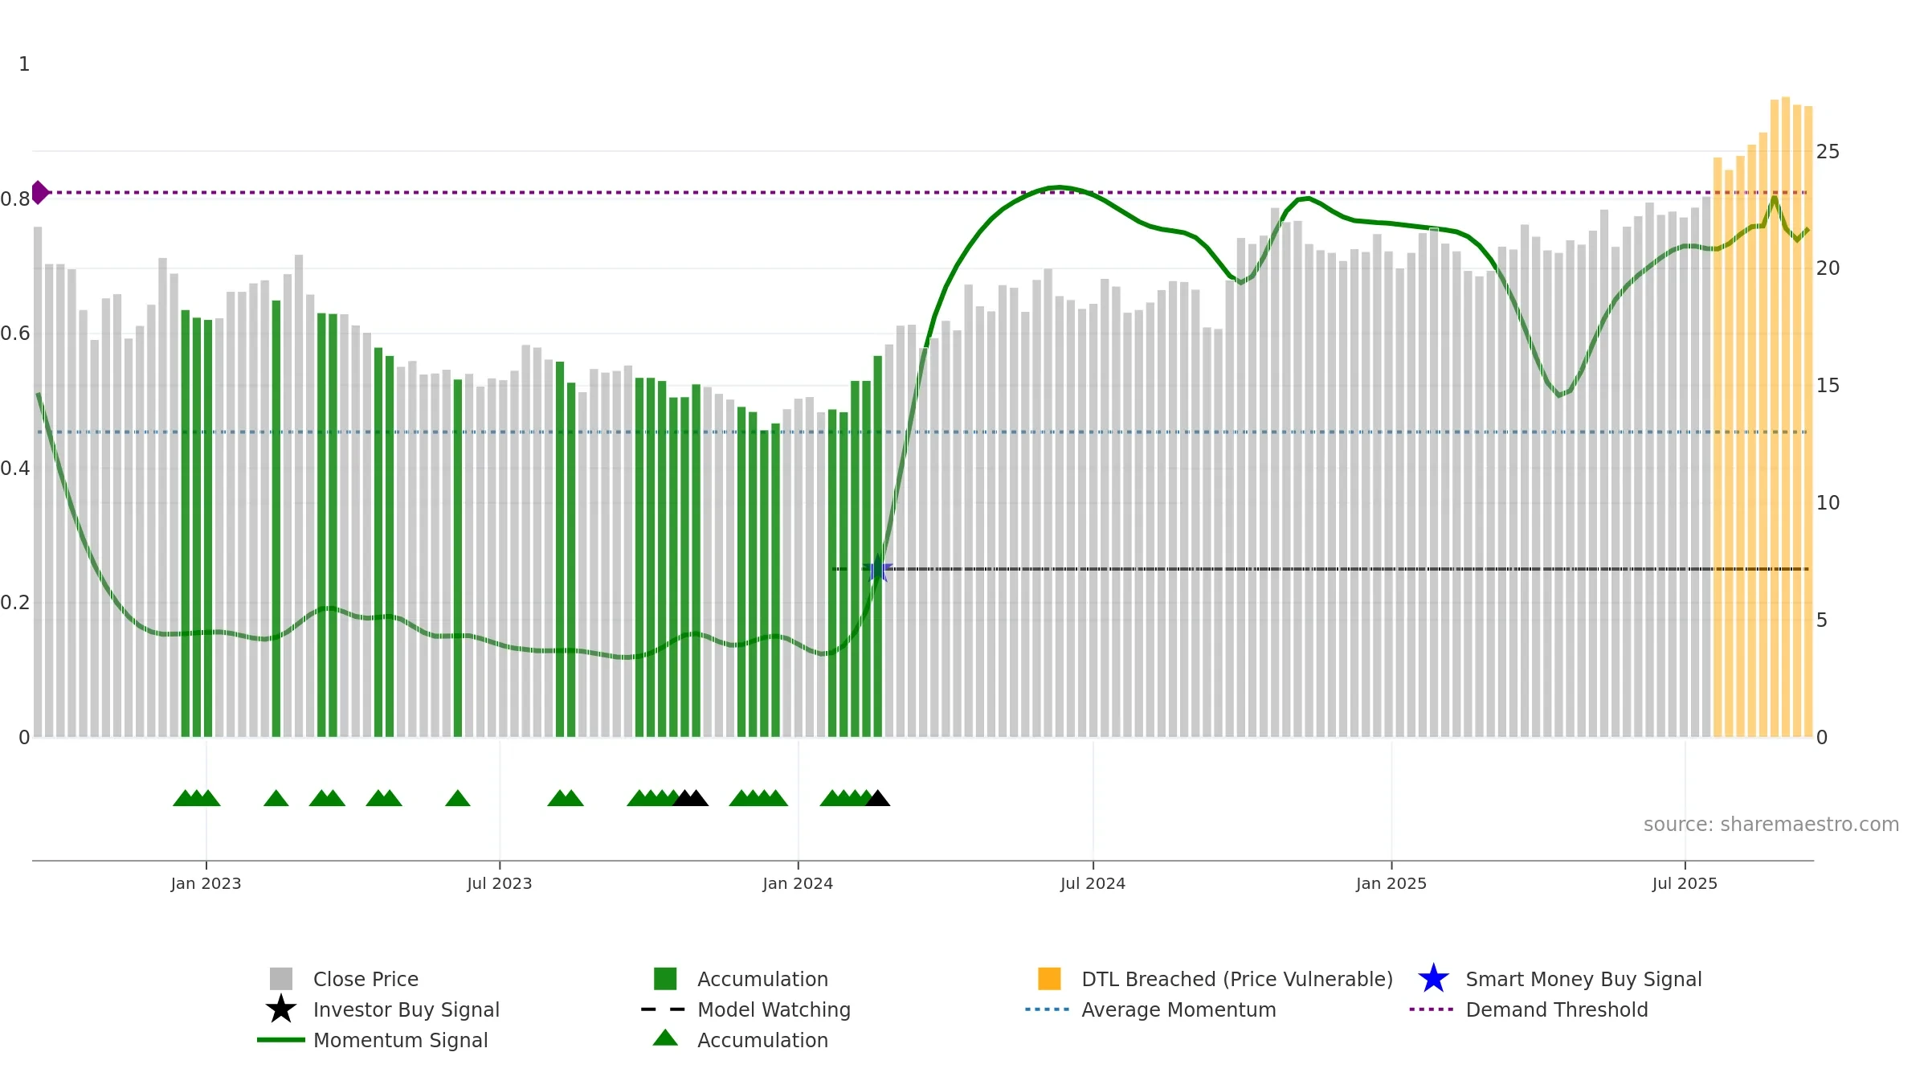This screenshot has height=1085, width=1928.
Task: Click the last black triangle near Jan 2024
Action: point(878,798)
